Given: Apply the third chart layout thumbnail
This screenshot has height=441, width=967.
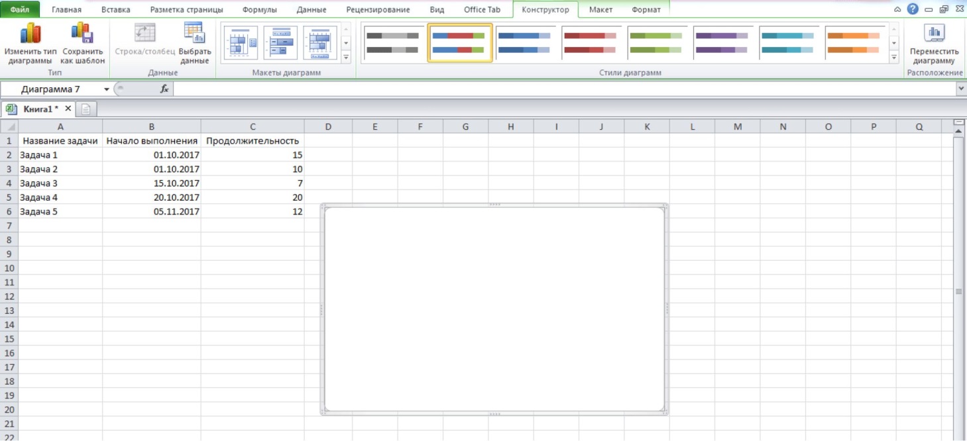Looking at the screenshot, I should (x=320, y=43).
